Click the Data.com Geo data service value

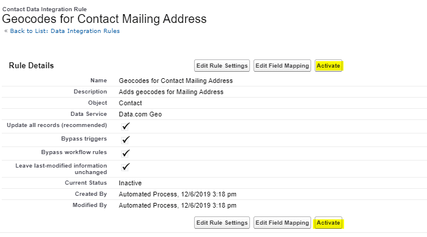tap(140, 114)
